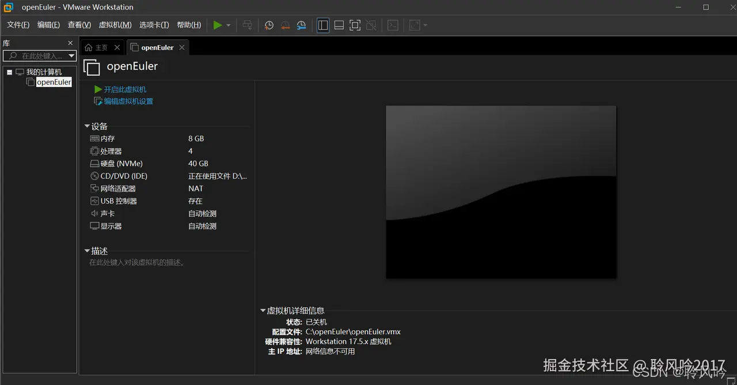The height and width of the screenshot is (385, 737).
Task: Click 开启此虚拟机 to start the VM
Action: pos(123,89)
